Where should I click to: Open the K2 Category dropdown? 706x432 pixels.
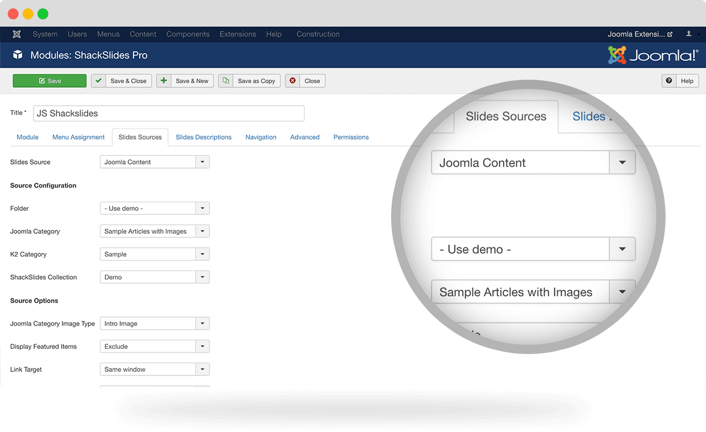155,254
